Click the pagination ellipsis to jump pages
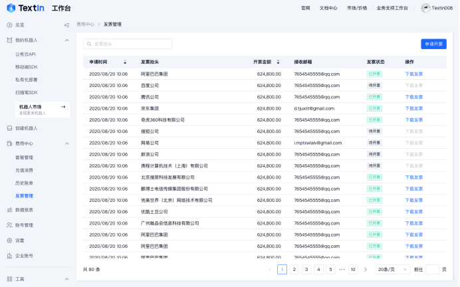The image size is (460, 287). 342,270
